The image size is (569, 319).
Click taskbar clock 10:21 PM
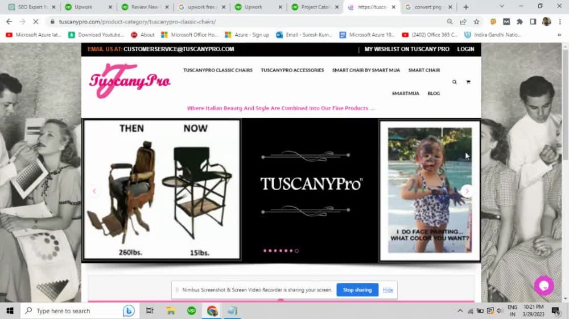[x=534, y=310]
